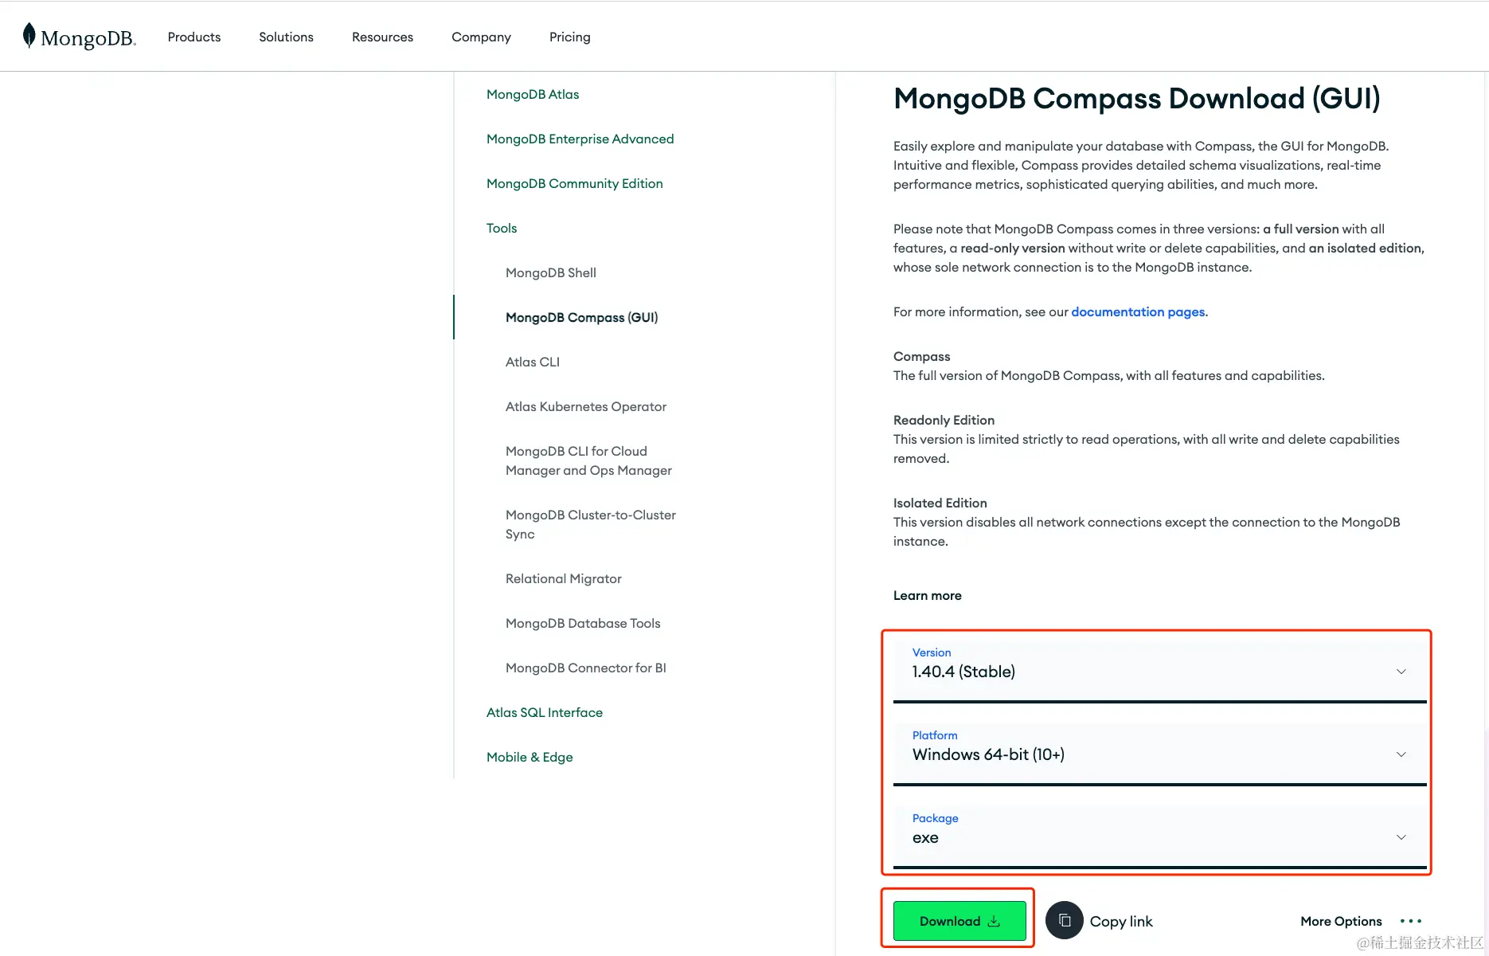Open the Solutions menu
1489x956 pixels.
pyautogui.click(x=286, y=37)
